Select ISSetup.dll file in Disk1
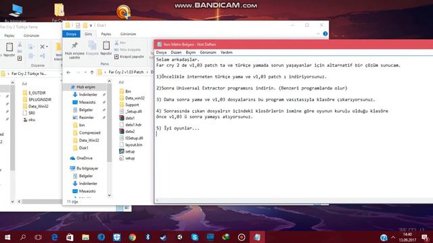The width and height of the screenshot is (433, 243). (134, 138)
